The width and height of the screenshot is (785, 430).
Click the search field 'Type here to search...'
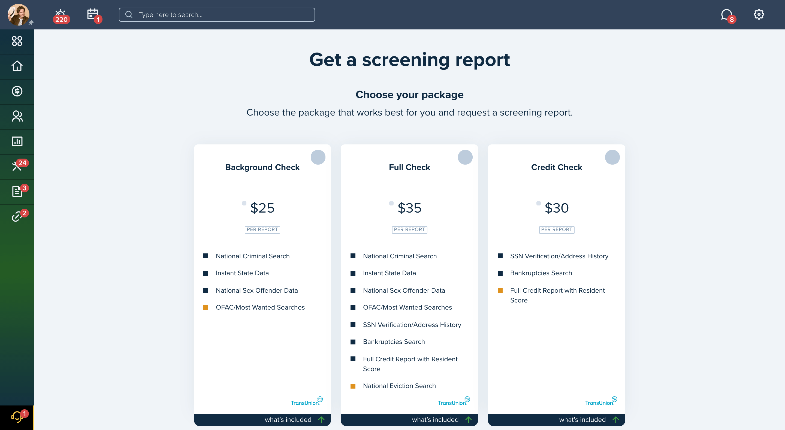coord(217,15)
